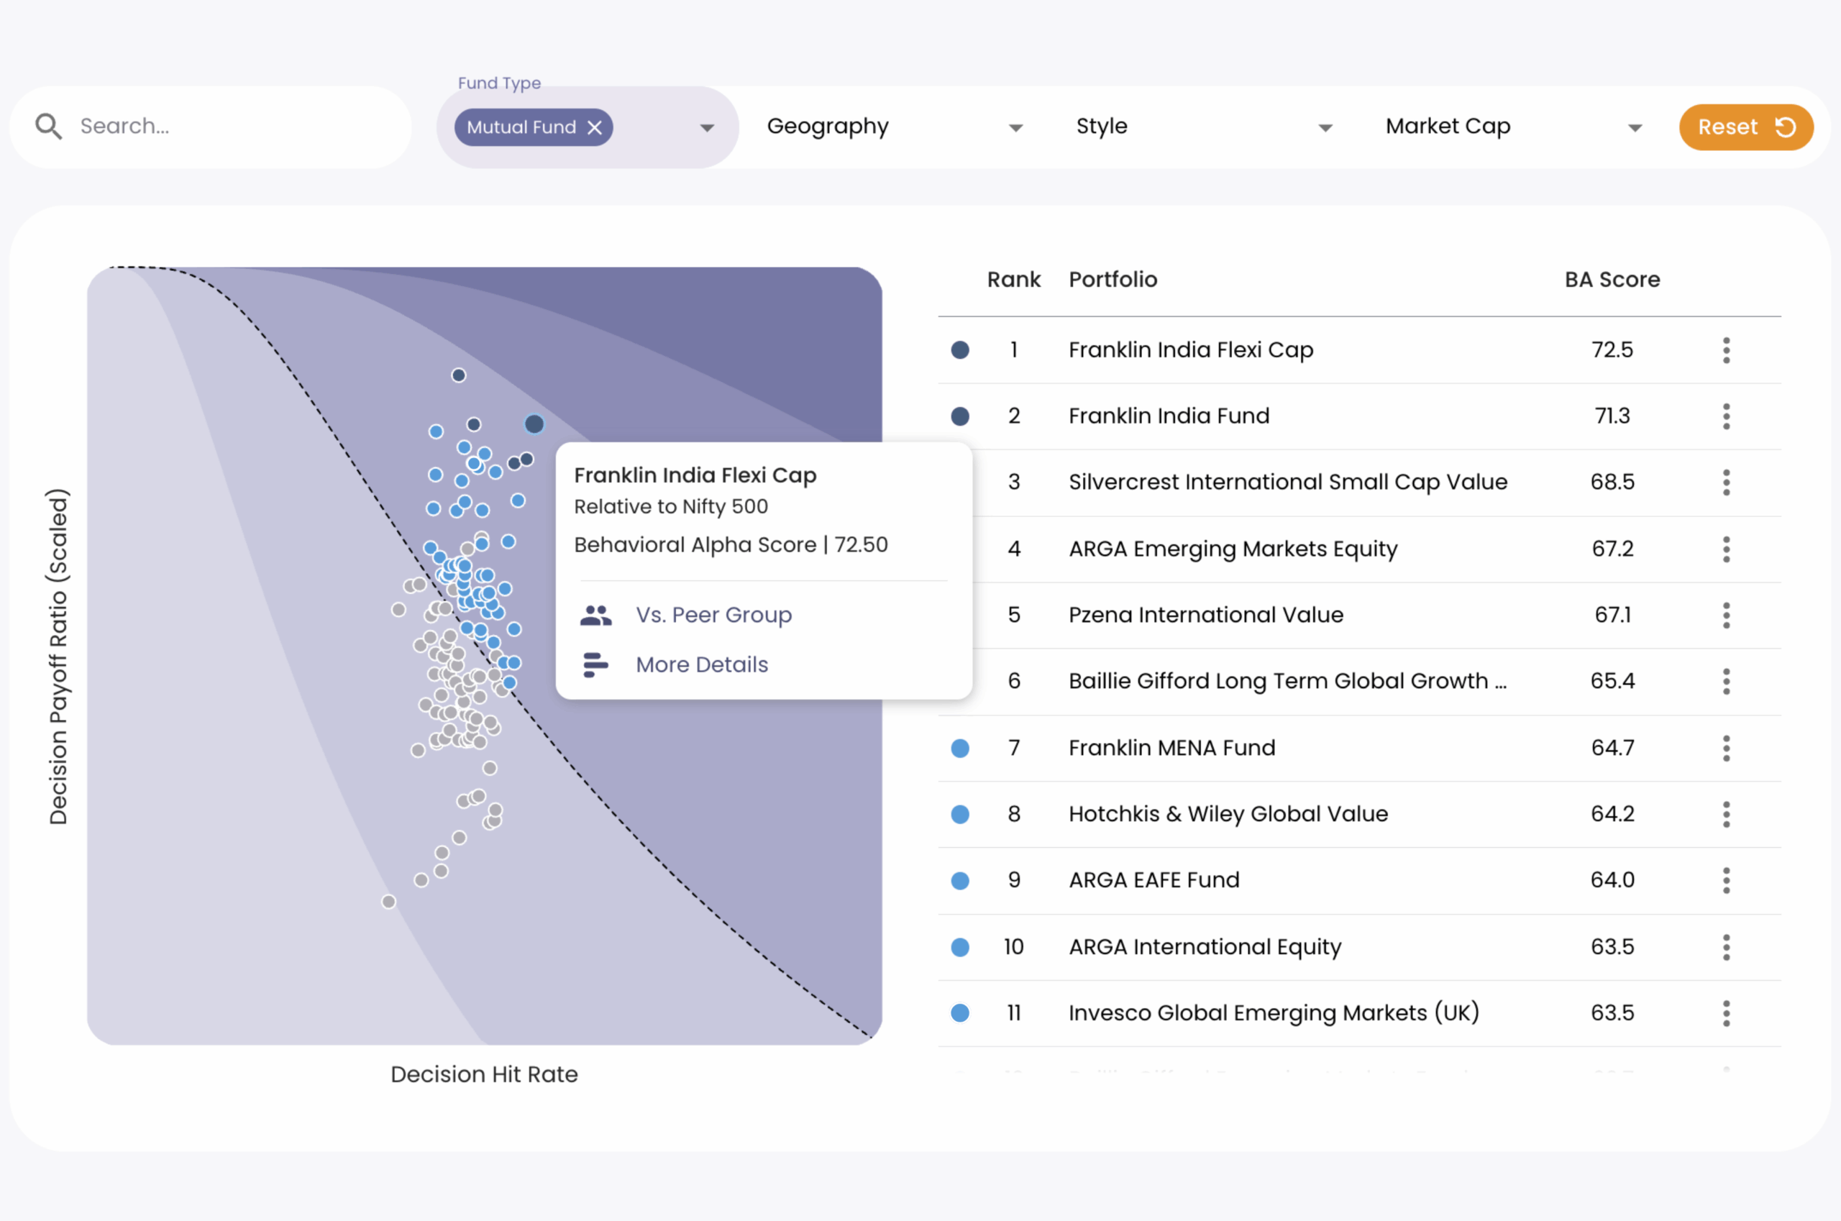Open three-dot menu for ARGA EAFE Fund
The image size is (1841, 1221).
pos(1726,881)
